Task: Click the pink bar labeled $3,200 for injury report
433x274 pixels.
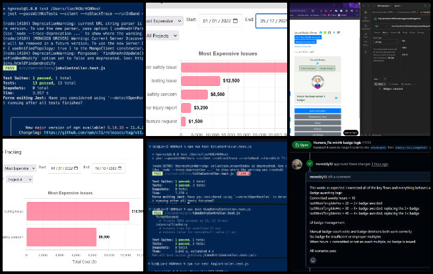Action: (186, 108)
